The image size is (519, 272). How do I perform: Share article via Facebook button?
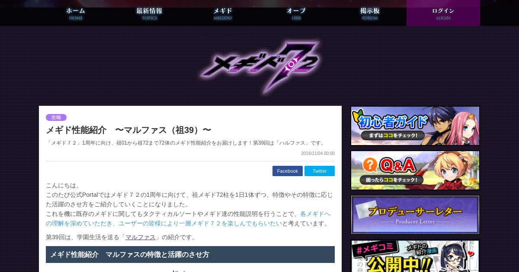288,171
